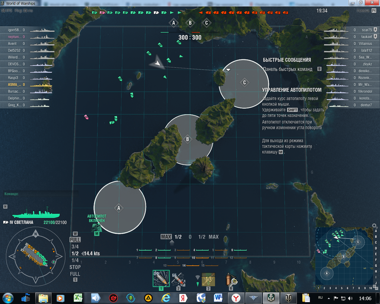Toggle the H key team chat indicator
380x304 pixels.
point(5,207)
